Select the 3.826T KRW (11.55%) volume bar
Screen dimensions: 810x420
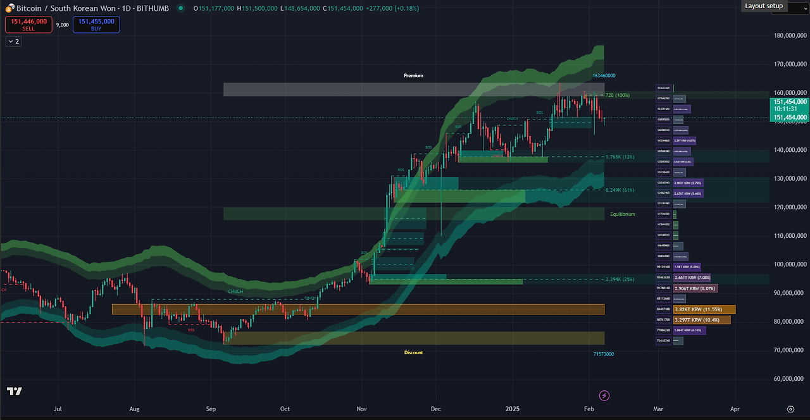tap(704, 309)
